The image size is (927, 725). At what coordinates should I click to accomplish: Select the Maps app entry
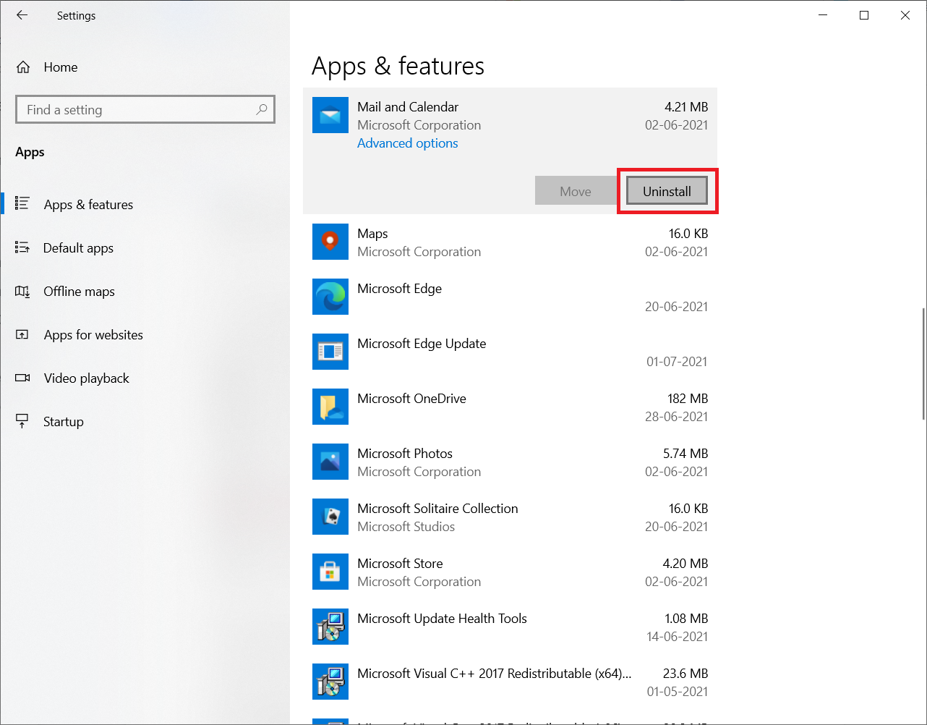coord(510,242)
